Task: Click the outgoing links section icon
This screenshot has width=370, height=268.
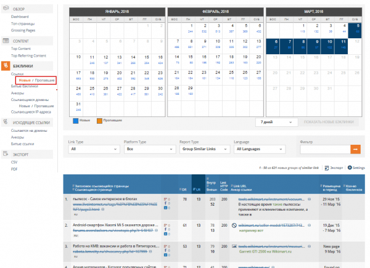Action: click(x=6, y=122)
